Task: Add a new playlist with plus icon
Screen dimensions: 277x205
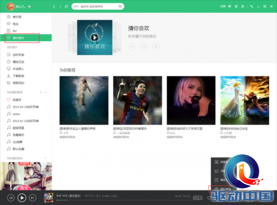Action: coord(41,92)
